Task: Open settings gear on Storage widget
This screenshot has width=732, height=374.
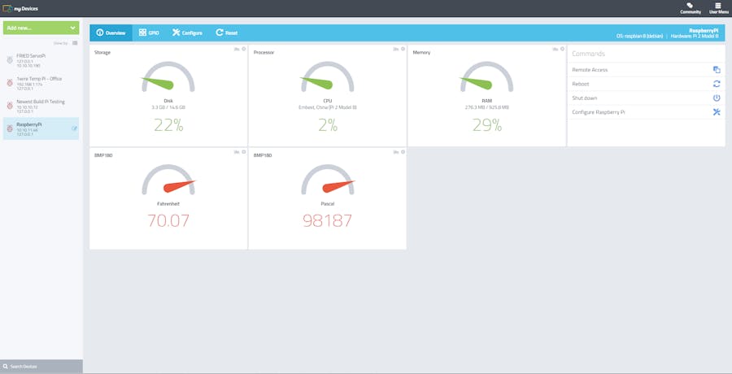Action: pyautogui.click(x=244, y=49)
